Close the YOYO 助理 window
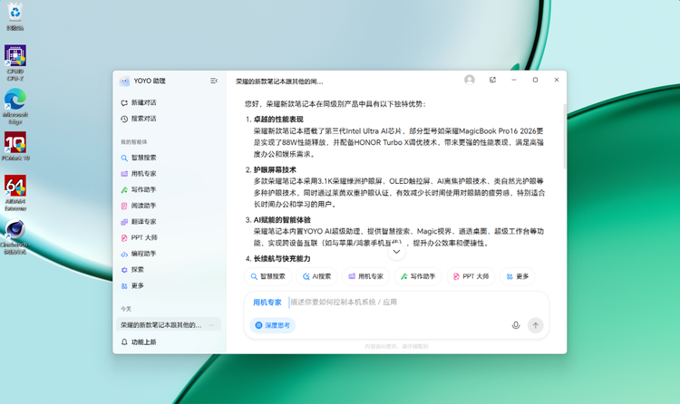The image size is (680, 404). [557, 80]
